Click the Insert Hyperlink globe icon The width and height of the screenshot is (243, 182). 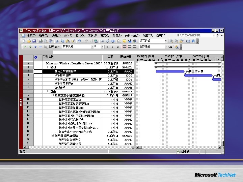96,41
